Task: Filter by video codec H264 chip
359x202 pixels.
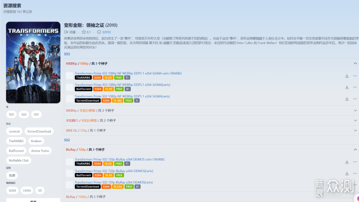Action: pyautogui.click(x=27, y=191)
